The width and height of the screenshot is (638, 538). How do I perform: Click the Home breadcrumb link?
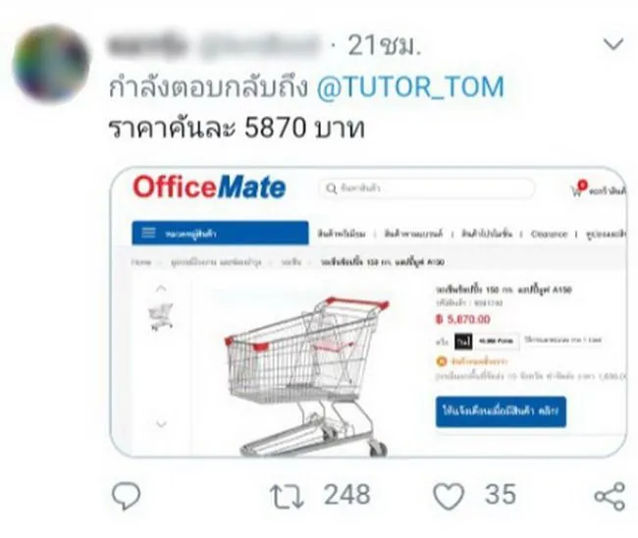pos(141,262)
